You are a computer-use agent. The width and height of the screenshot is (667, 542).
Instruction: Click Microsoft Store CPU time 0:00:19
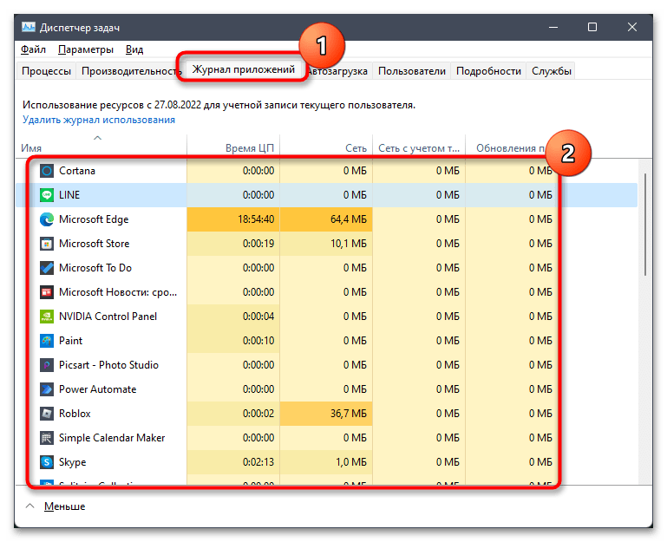258,244
